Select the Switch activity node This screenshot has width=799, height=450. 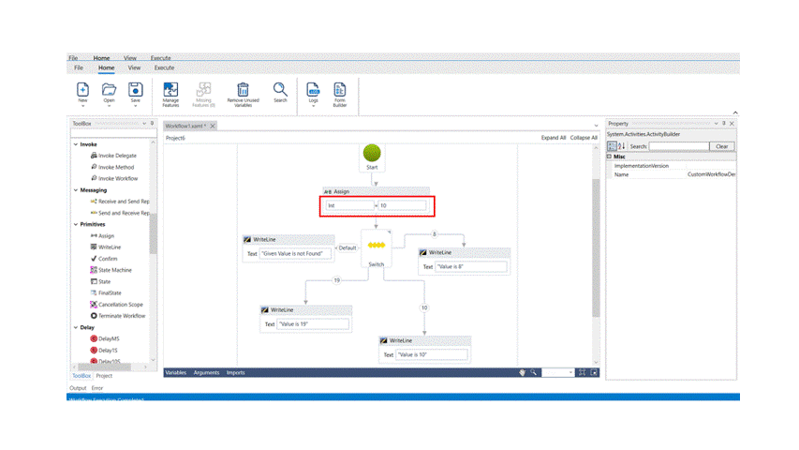click(x=376, y=246)
